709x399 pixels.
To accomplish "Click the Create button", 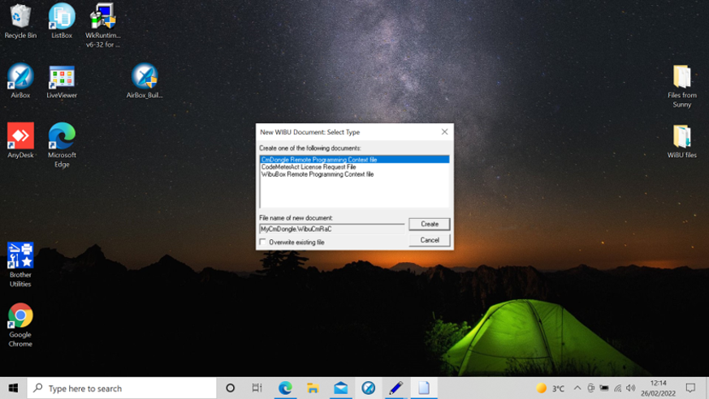I will 429,224.
